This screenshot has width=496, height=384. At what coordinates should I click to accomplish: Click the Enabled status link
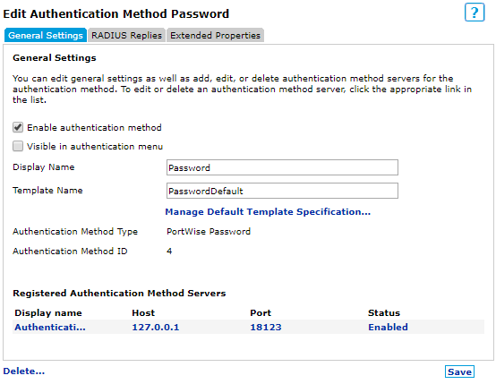pos(388,327)
